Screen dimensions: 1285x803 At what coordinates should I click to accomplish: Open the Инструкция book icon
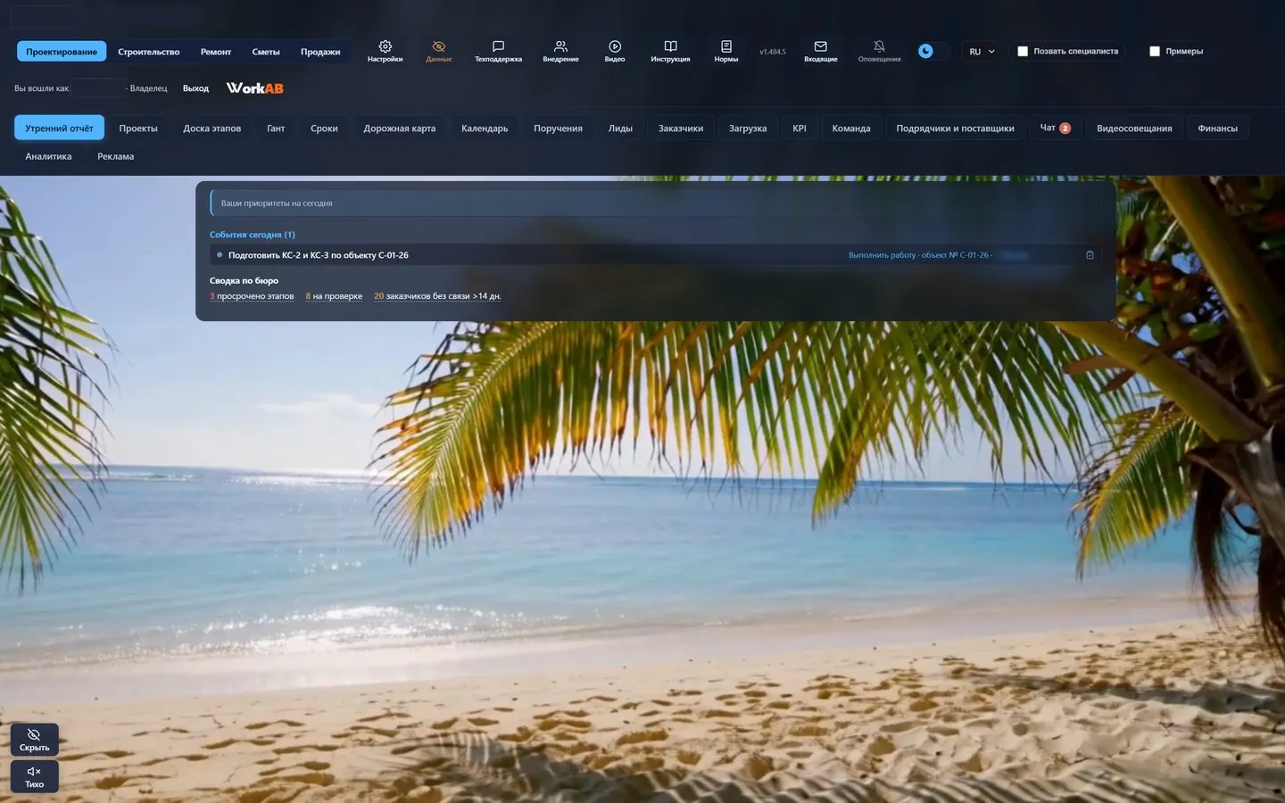[x=670, y=51]
